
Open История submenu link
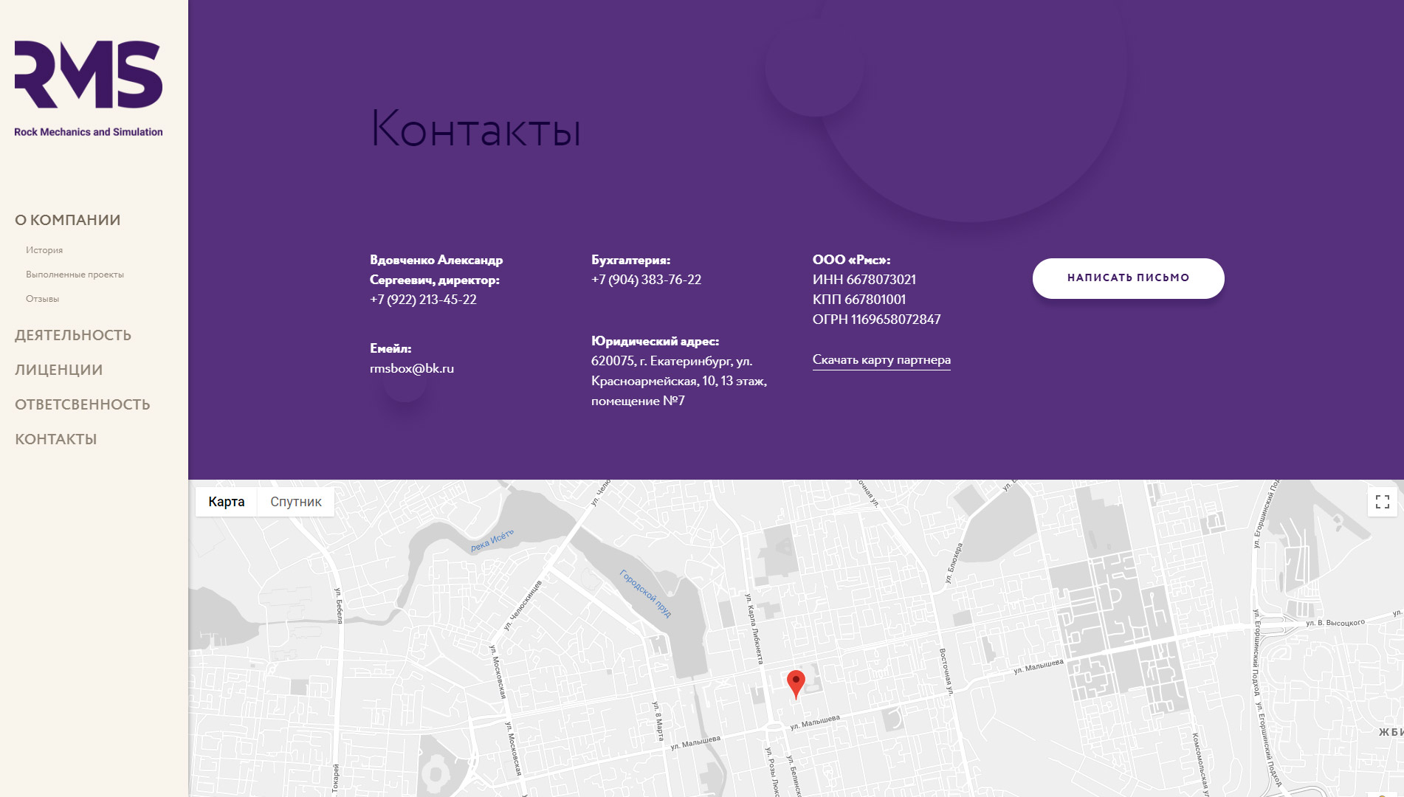(x=44, y=250)
